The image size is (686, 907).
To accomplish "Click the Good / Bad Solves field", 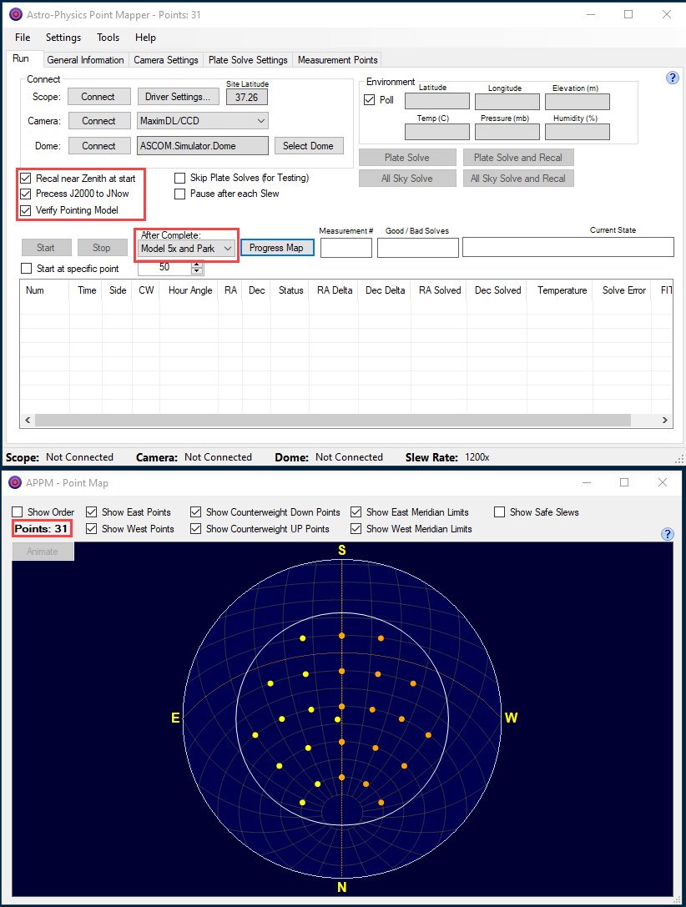I will tap(418, 248).
